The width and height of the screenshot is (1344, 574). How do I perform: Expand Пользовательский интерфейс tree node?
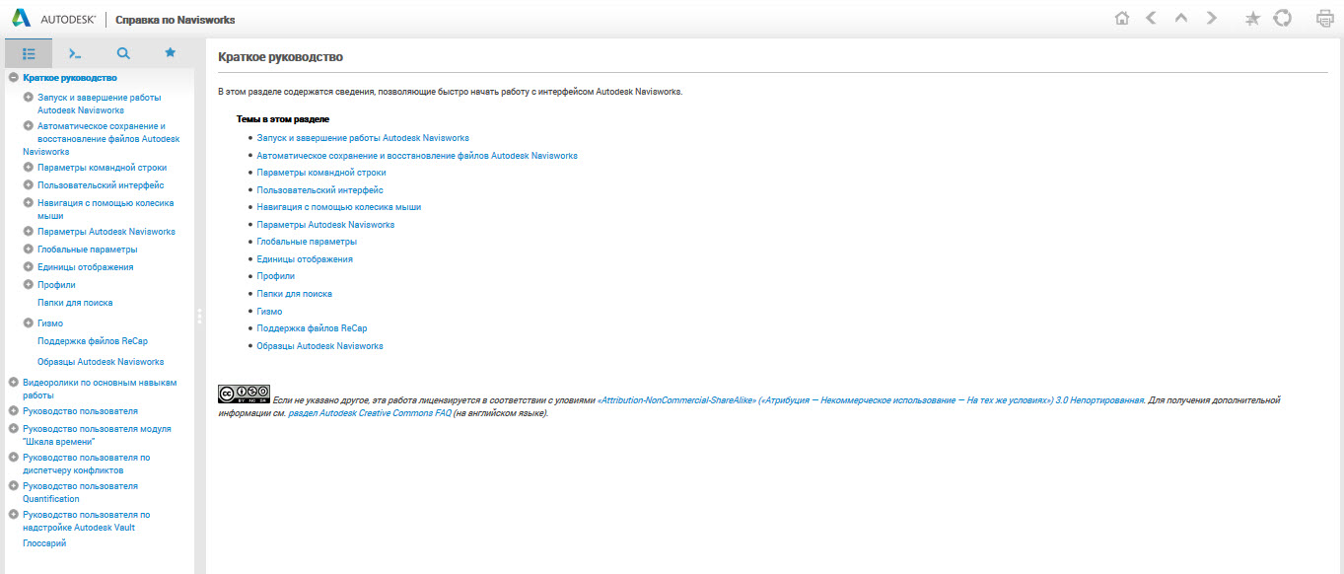tap(29, 184)
